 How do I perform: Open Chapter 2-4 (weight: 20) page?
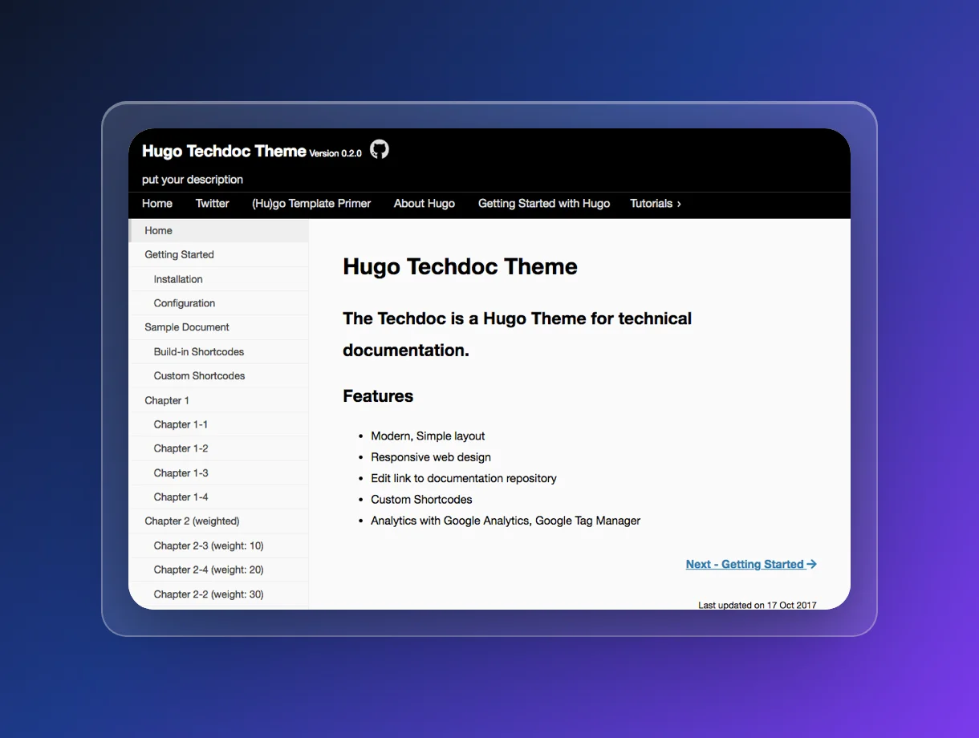click(x=218, y=570)
